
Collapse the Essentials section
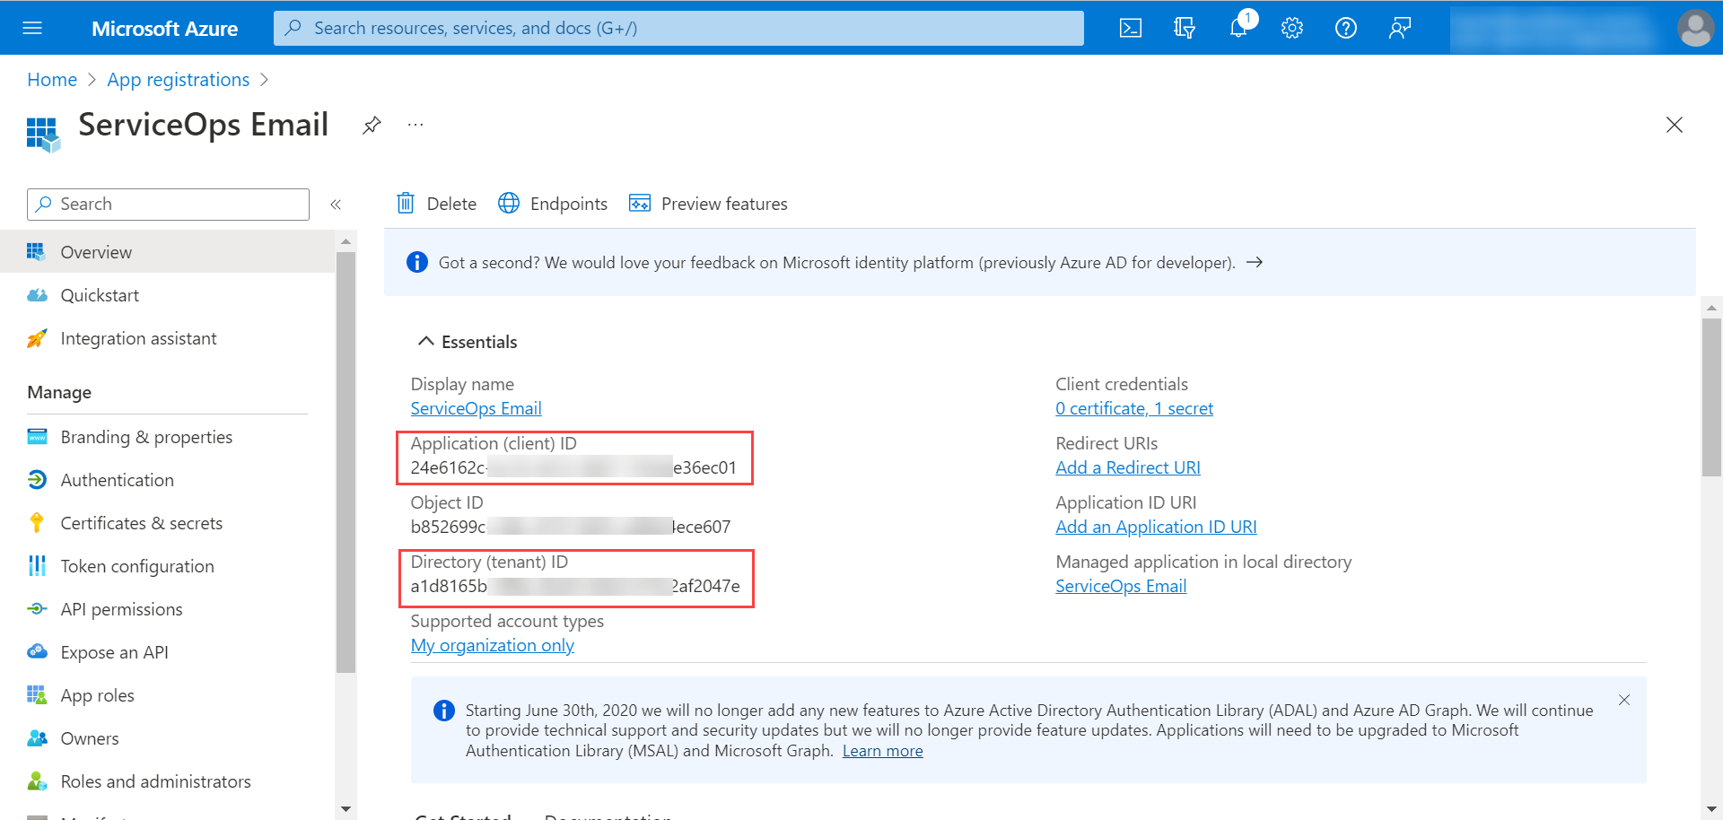click(467, 342)
